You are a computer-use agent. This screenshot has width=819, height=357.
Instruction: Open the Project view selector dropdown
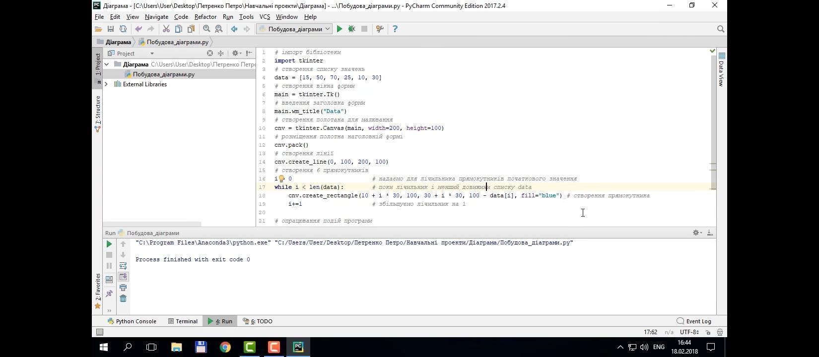click(152, 54)
